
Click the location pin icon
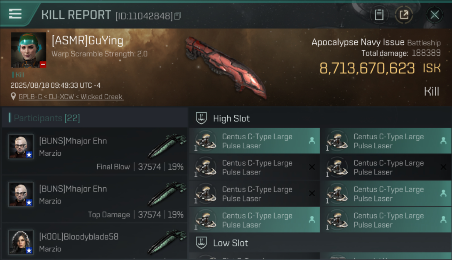(x=14, y=97)
